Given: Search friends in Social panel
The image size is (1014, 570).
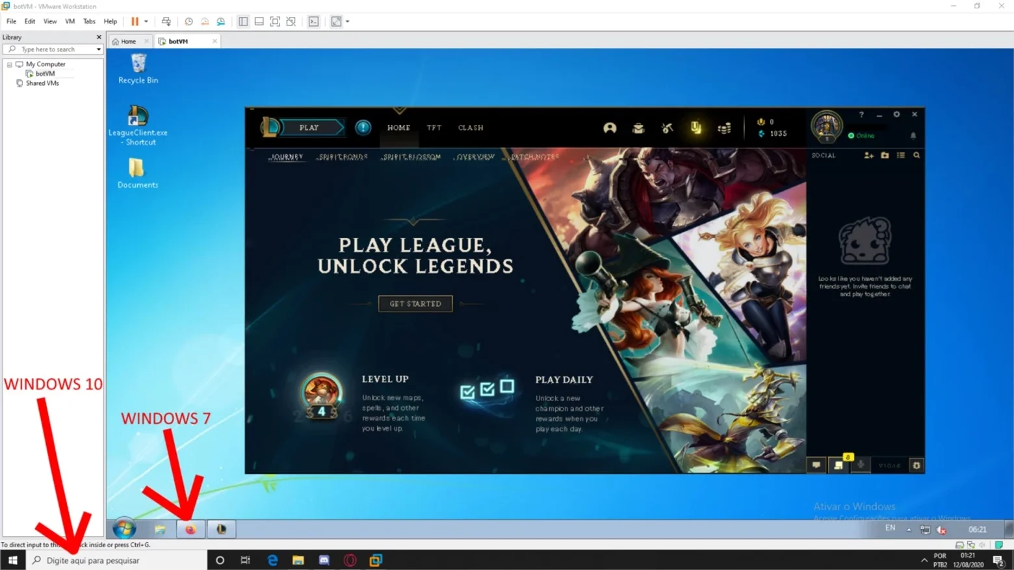Looking at the screenshot, I should click(x=916, y=155).
